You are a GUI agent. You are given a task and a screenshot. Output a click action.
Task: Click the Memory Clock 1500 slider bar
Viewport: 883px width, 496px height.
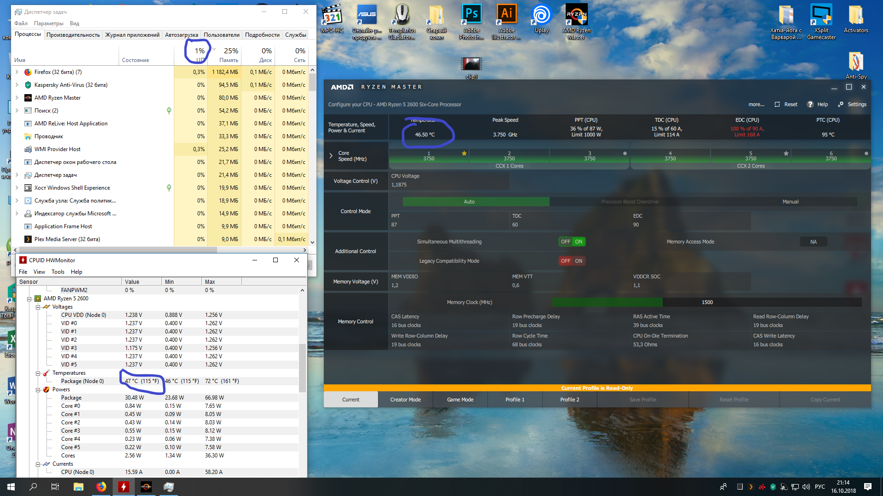pos(706,302)
